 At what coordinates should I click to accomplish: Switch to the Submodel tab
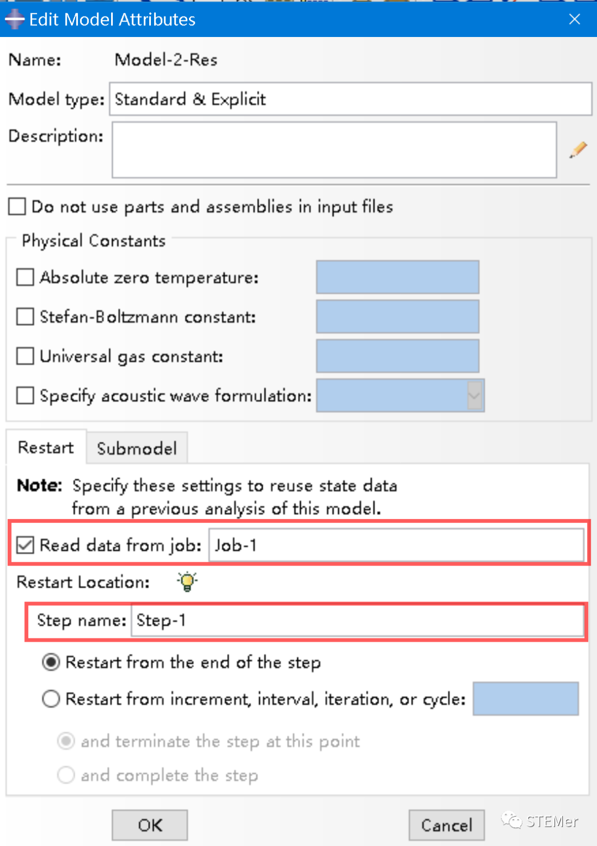point(137,448)
